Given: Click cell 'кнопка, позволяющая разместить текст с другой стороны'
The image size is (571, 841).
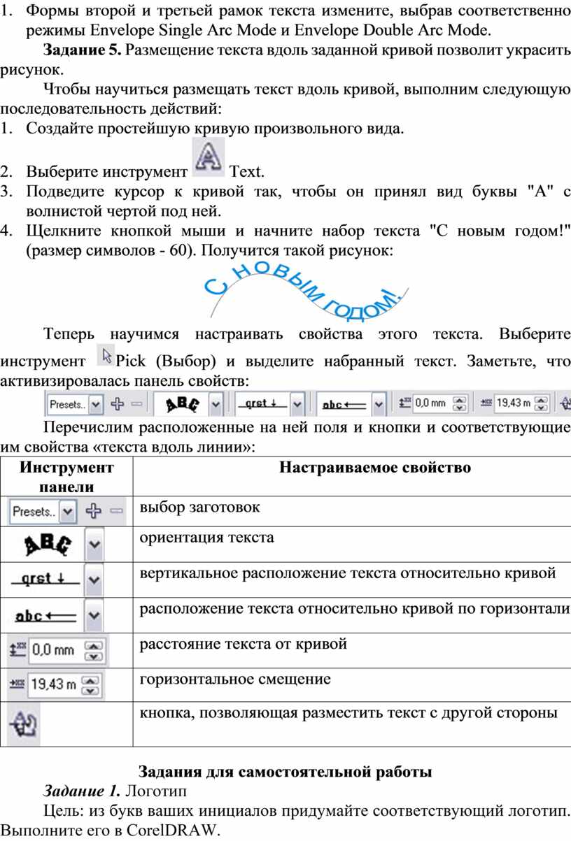Looking at the screenshot, I should click(348, 713).
